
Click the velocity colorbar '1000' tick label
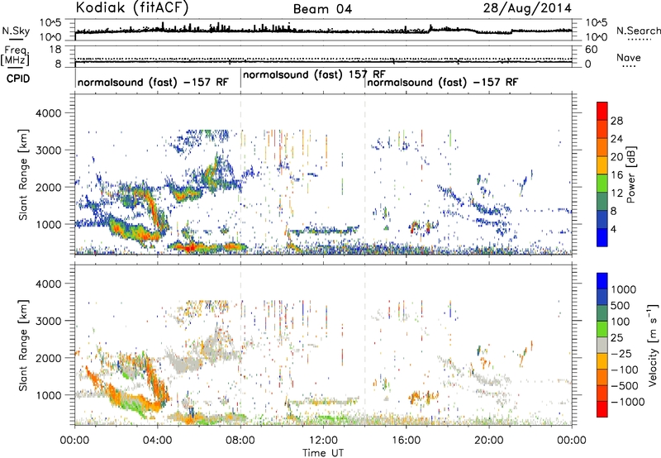click(623, 289)
